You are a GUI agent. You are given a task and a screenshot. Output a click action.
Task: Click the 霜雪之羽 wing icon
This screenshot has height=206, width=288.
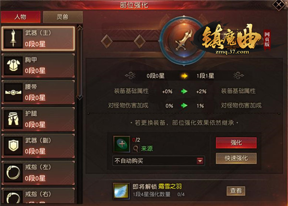pyautogui.click(x=121, y=191)
